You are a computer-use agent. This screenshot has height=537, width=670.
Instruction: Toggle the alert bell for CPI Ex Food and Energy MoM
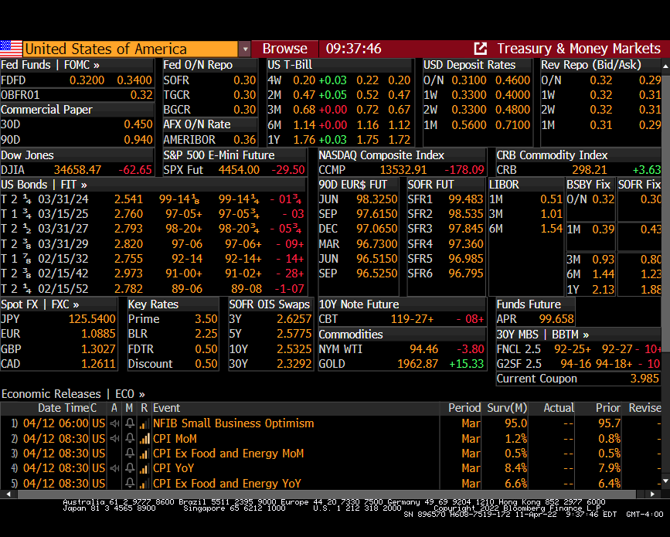tap(130, 454)
